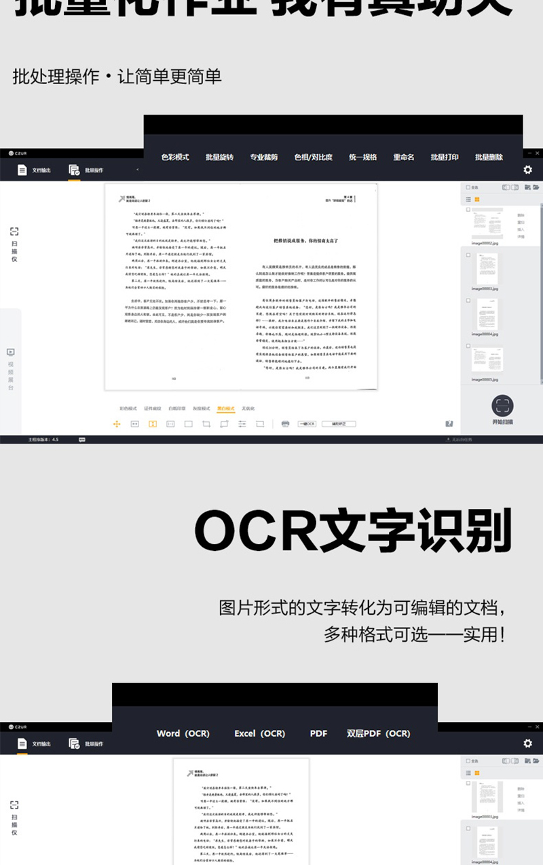This screenshot has height=865, width=543.
Task: Choose 批量旋转 from the batch menu
Action: click(219, 157)
